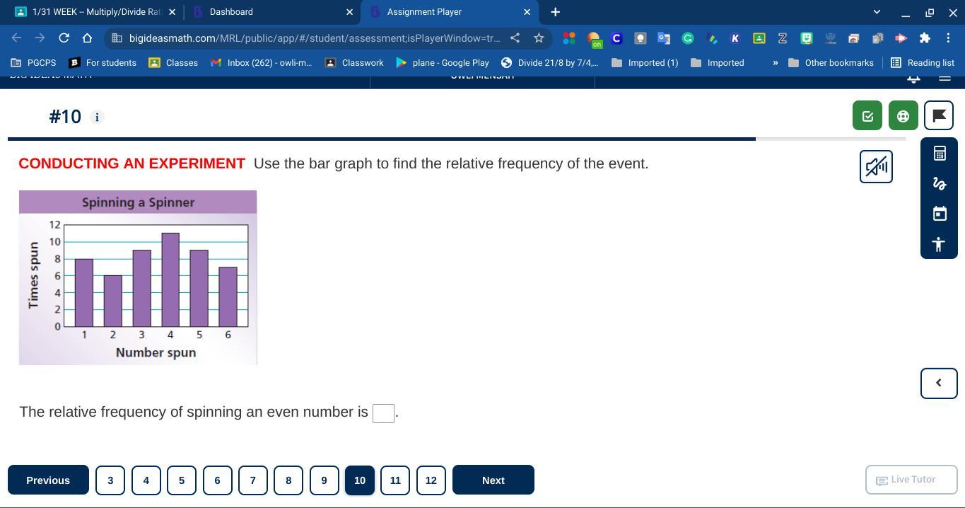Flag question #10 for review
Screen dimensions: 965x508
point(939,116)
